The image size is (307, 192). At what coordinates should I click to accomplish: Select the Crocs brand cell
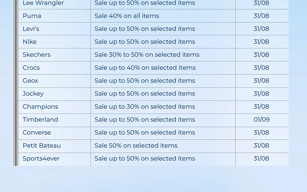coord(31,68)
